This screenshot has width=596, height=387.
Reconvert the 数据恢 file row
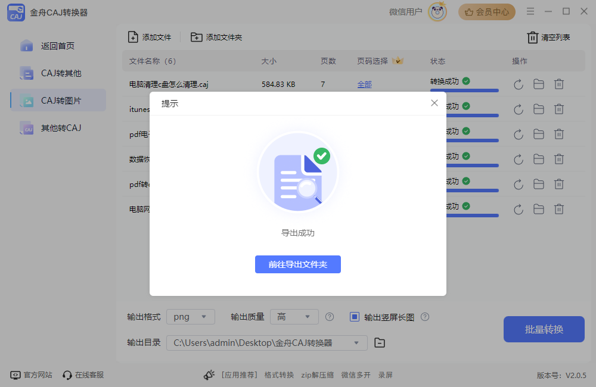(519, 160)
